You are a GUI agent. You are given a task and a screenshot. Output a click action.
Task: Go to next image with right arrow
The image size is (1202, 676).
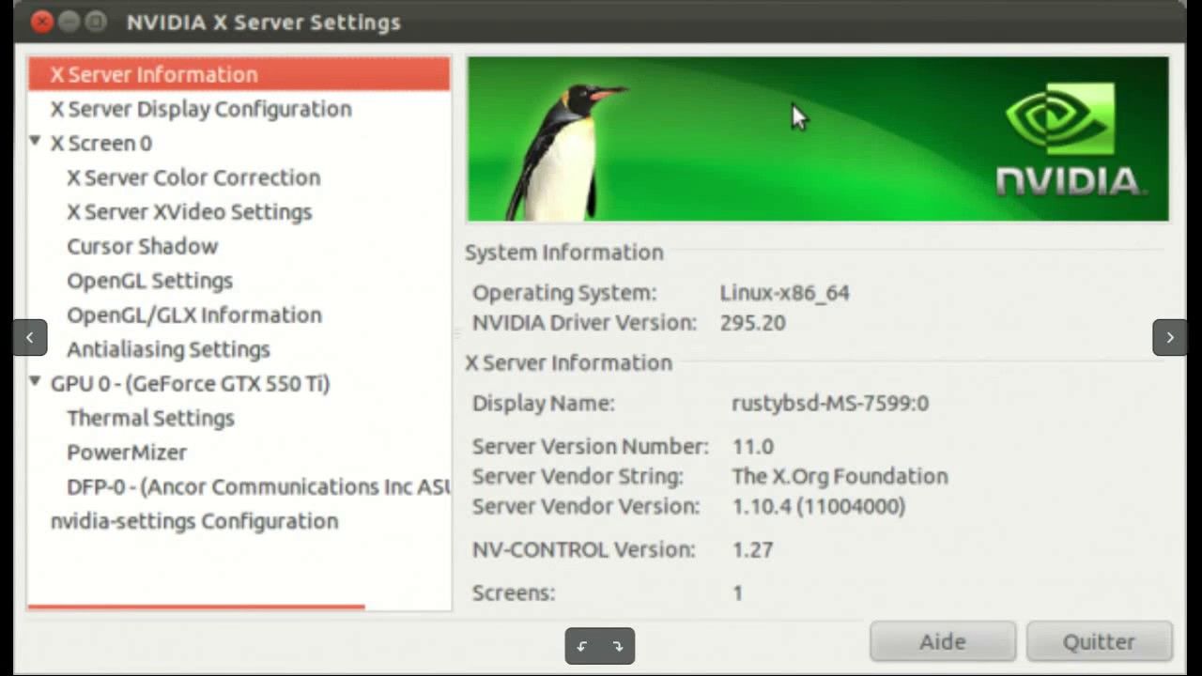(x=1170, y=338)
